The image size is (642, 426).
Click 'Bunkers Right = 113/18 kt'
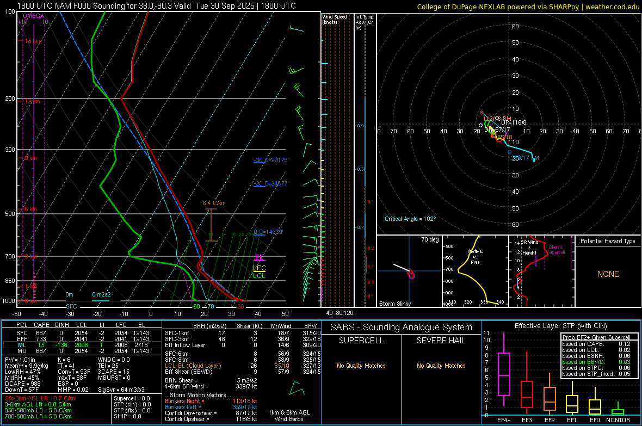pyautogui.click(x=211, y=401)
